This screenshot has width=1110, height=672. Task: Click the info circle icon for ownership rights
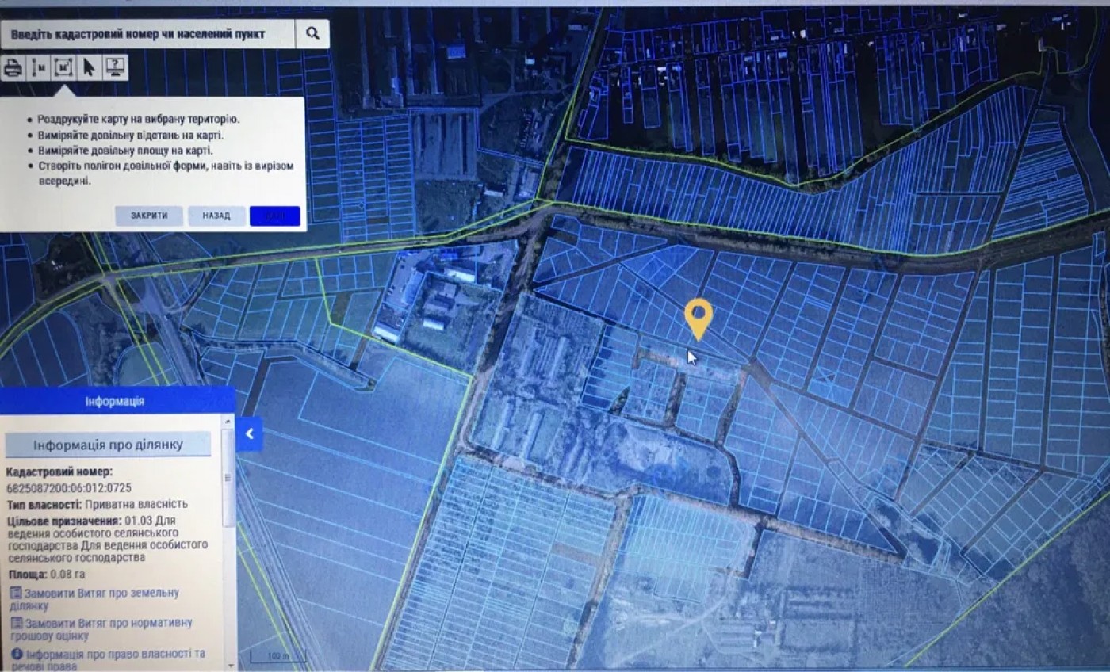(x=17, y=654)
